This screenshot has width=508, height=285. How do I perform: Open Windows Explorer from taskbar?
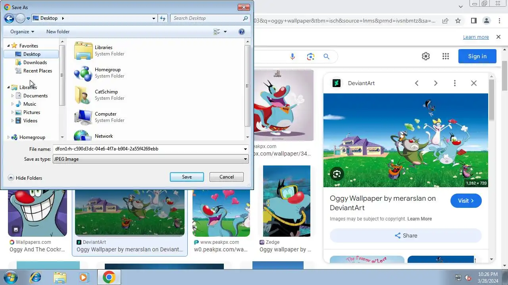[x=60, y=277]
